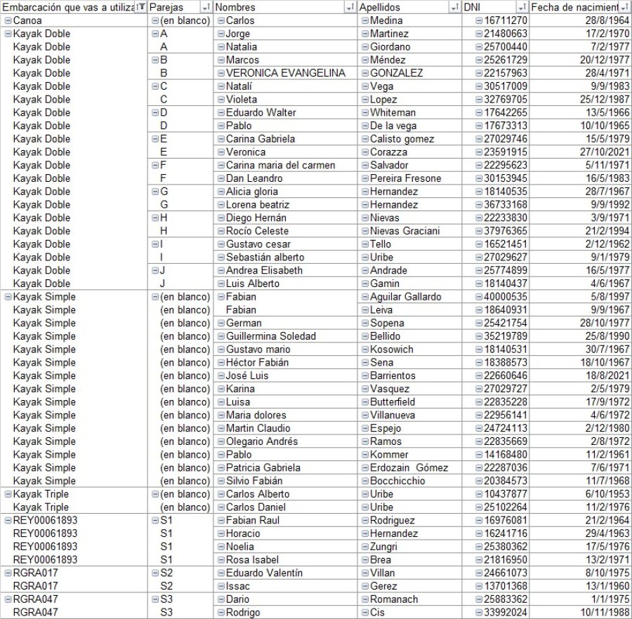Collapse the Canoa group
This screenshot has width=632, height=619.
click(8, 20)
